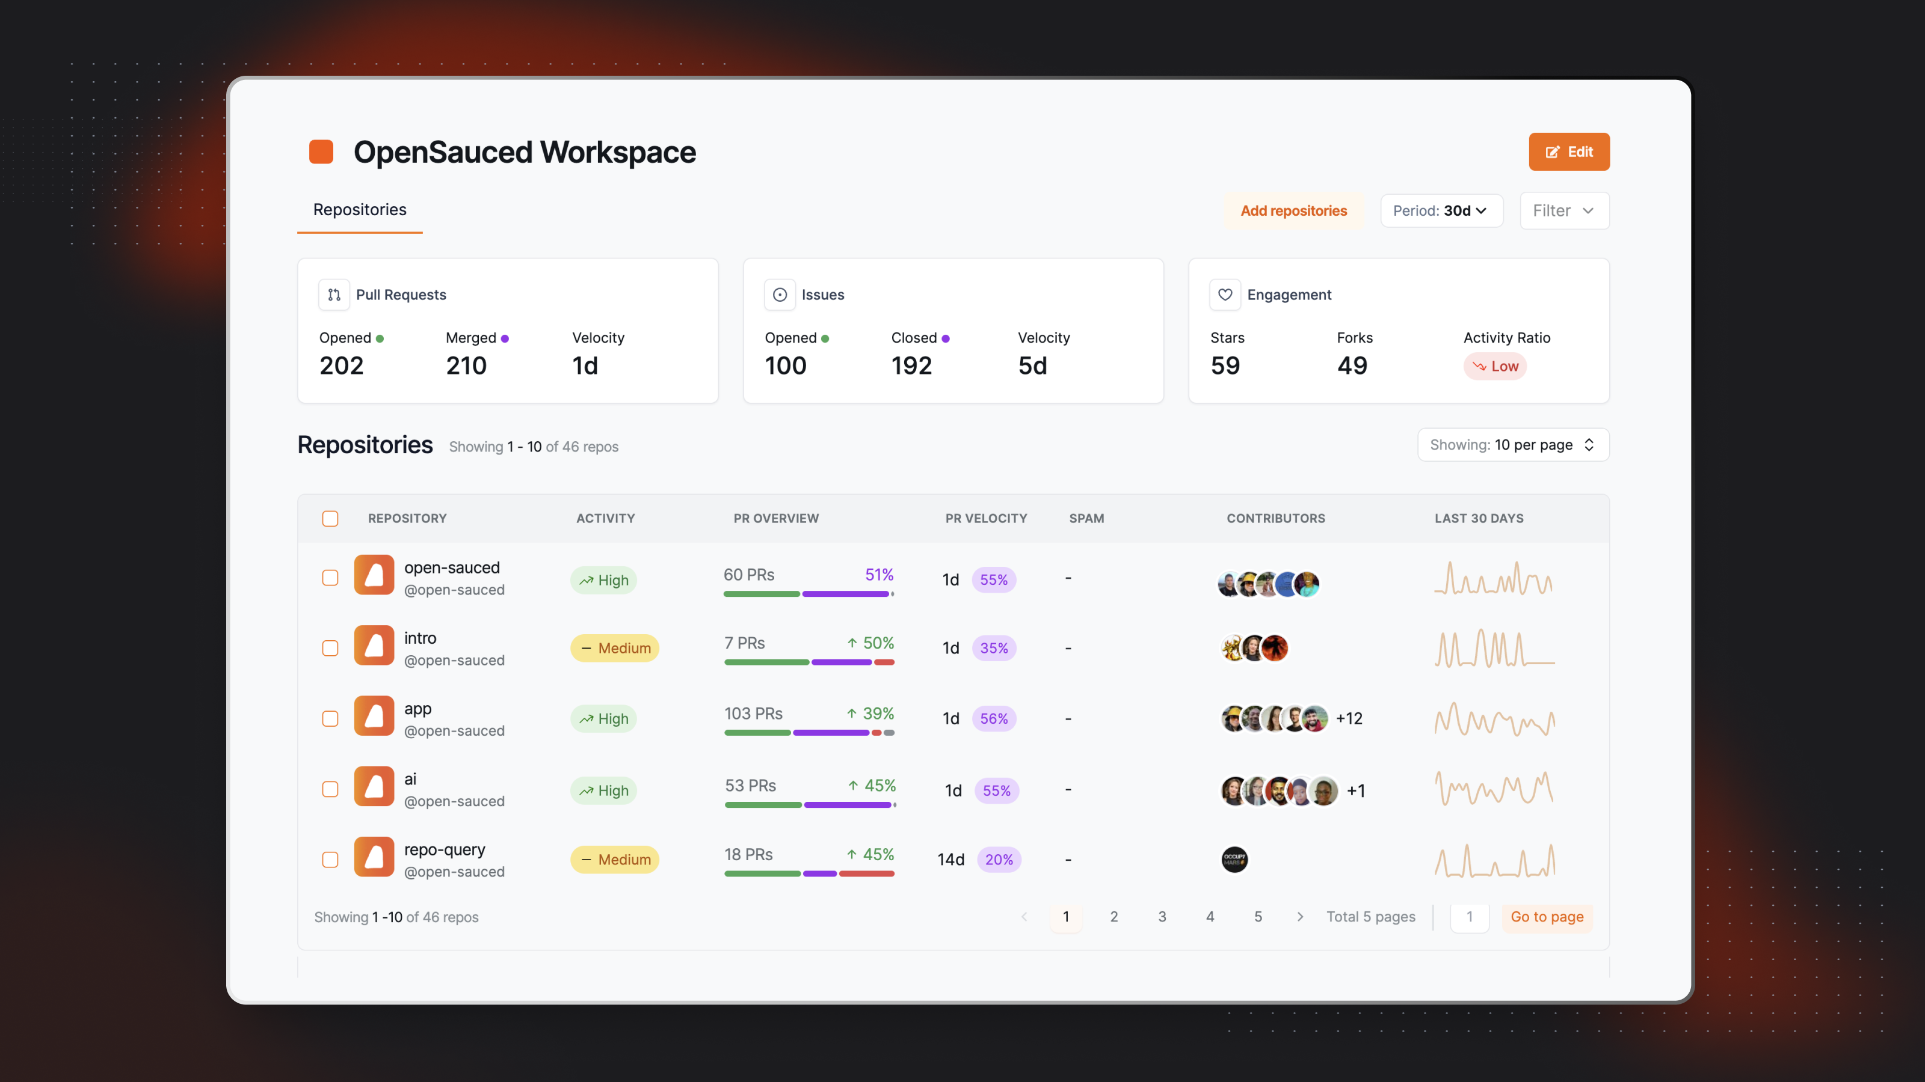
Task: Click the Pull Requests panel icon
Action: [334, 295]
